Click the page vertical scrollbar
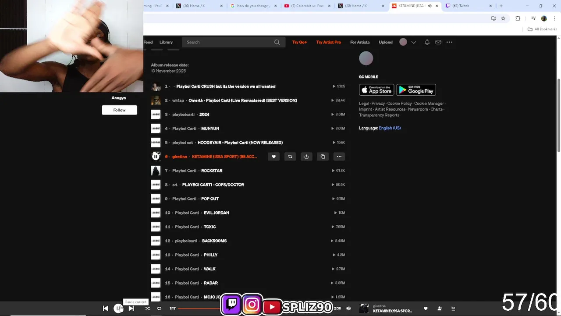 pos(558,115)
